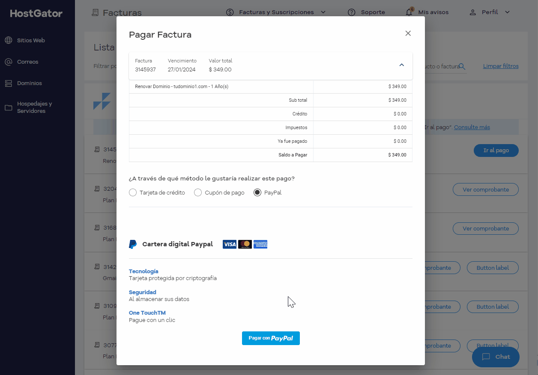
Task: Click the Soporte question mark icon
Action: tap(352, 12)
